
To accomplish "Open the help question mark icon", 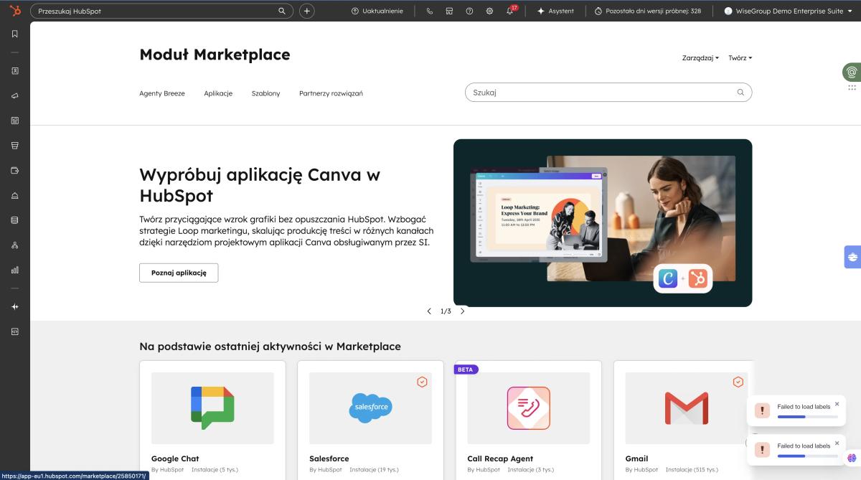I will tap(469, 11).
